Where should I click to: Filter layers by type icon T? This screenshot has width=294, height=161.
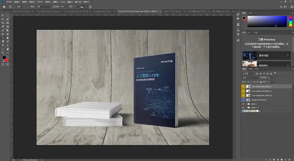(264, 74)
